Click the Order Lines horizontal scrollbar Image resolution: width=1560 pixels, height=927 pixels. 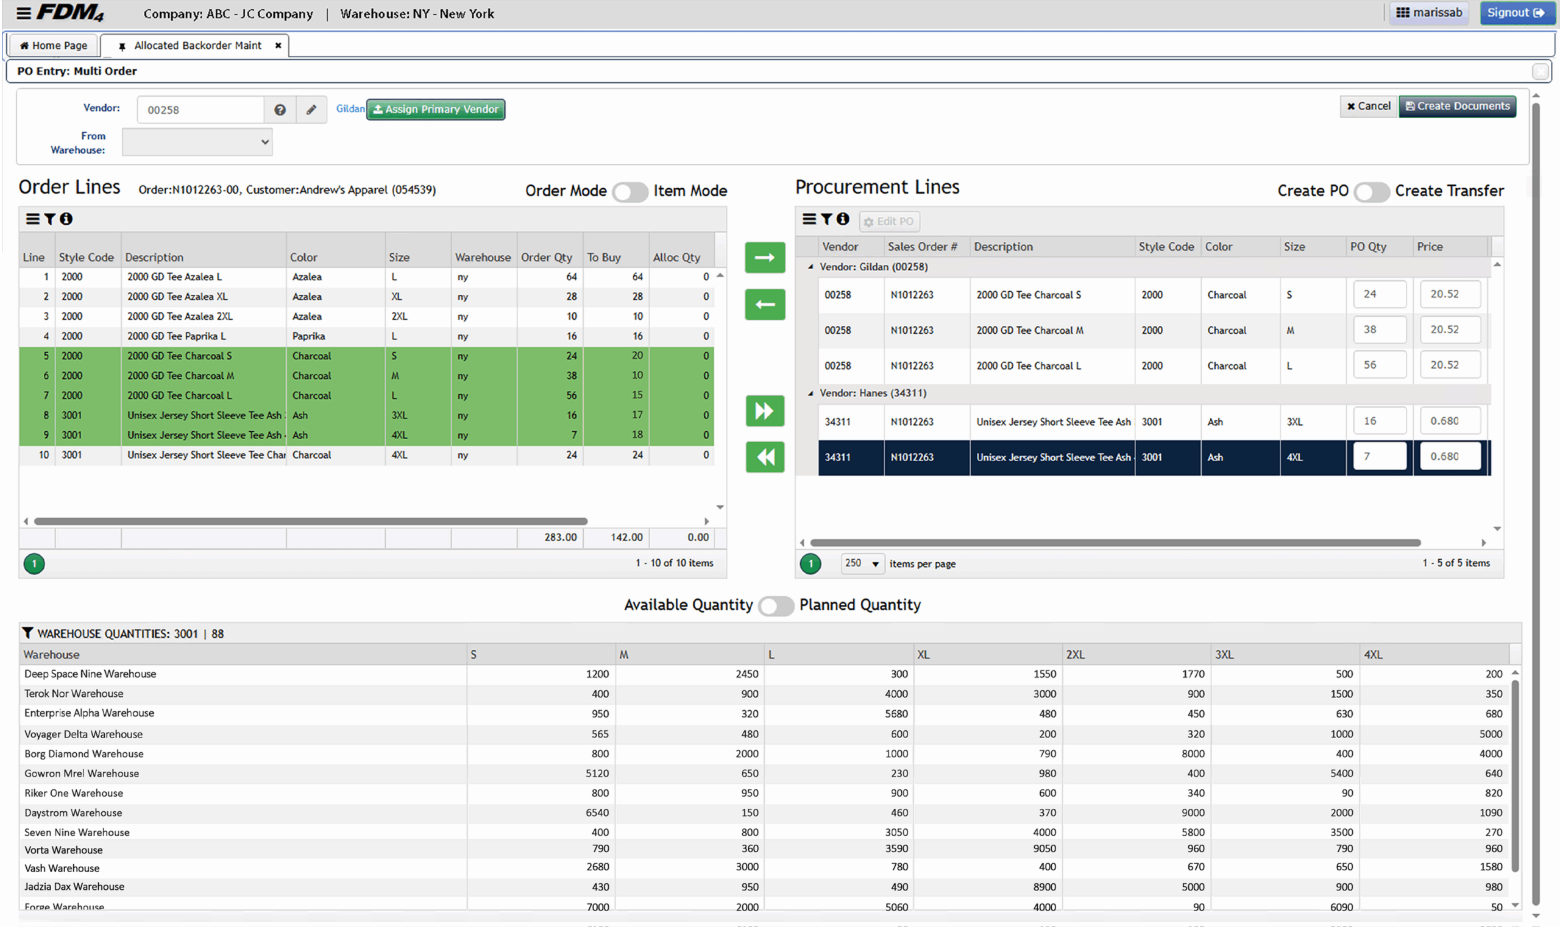tap(311, 521)
